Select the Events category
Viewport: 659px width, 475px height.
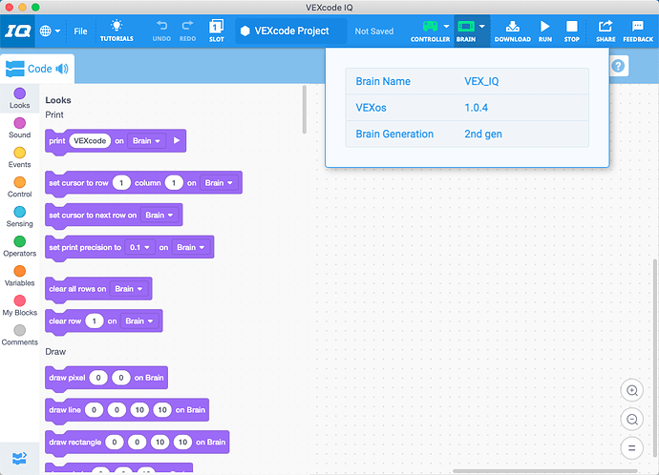point(20,157)
